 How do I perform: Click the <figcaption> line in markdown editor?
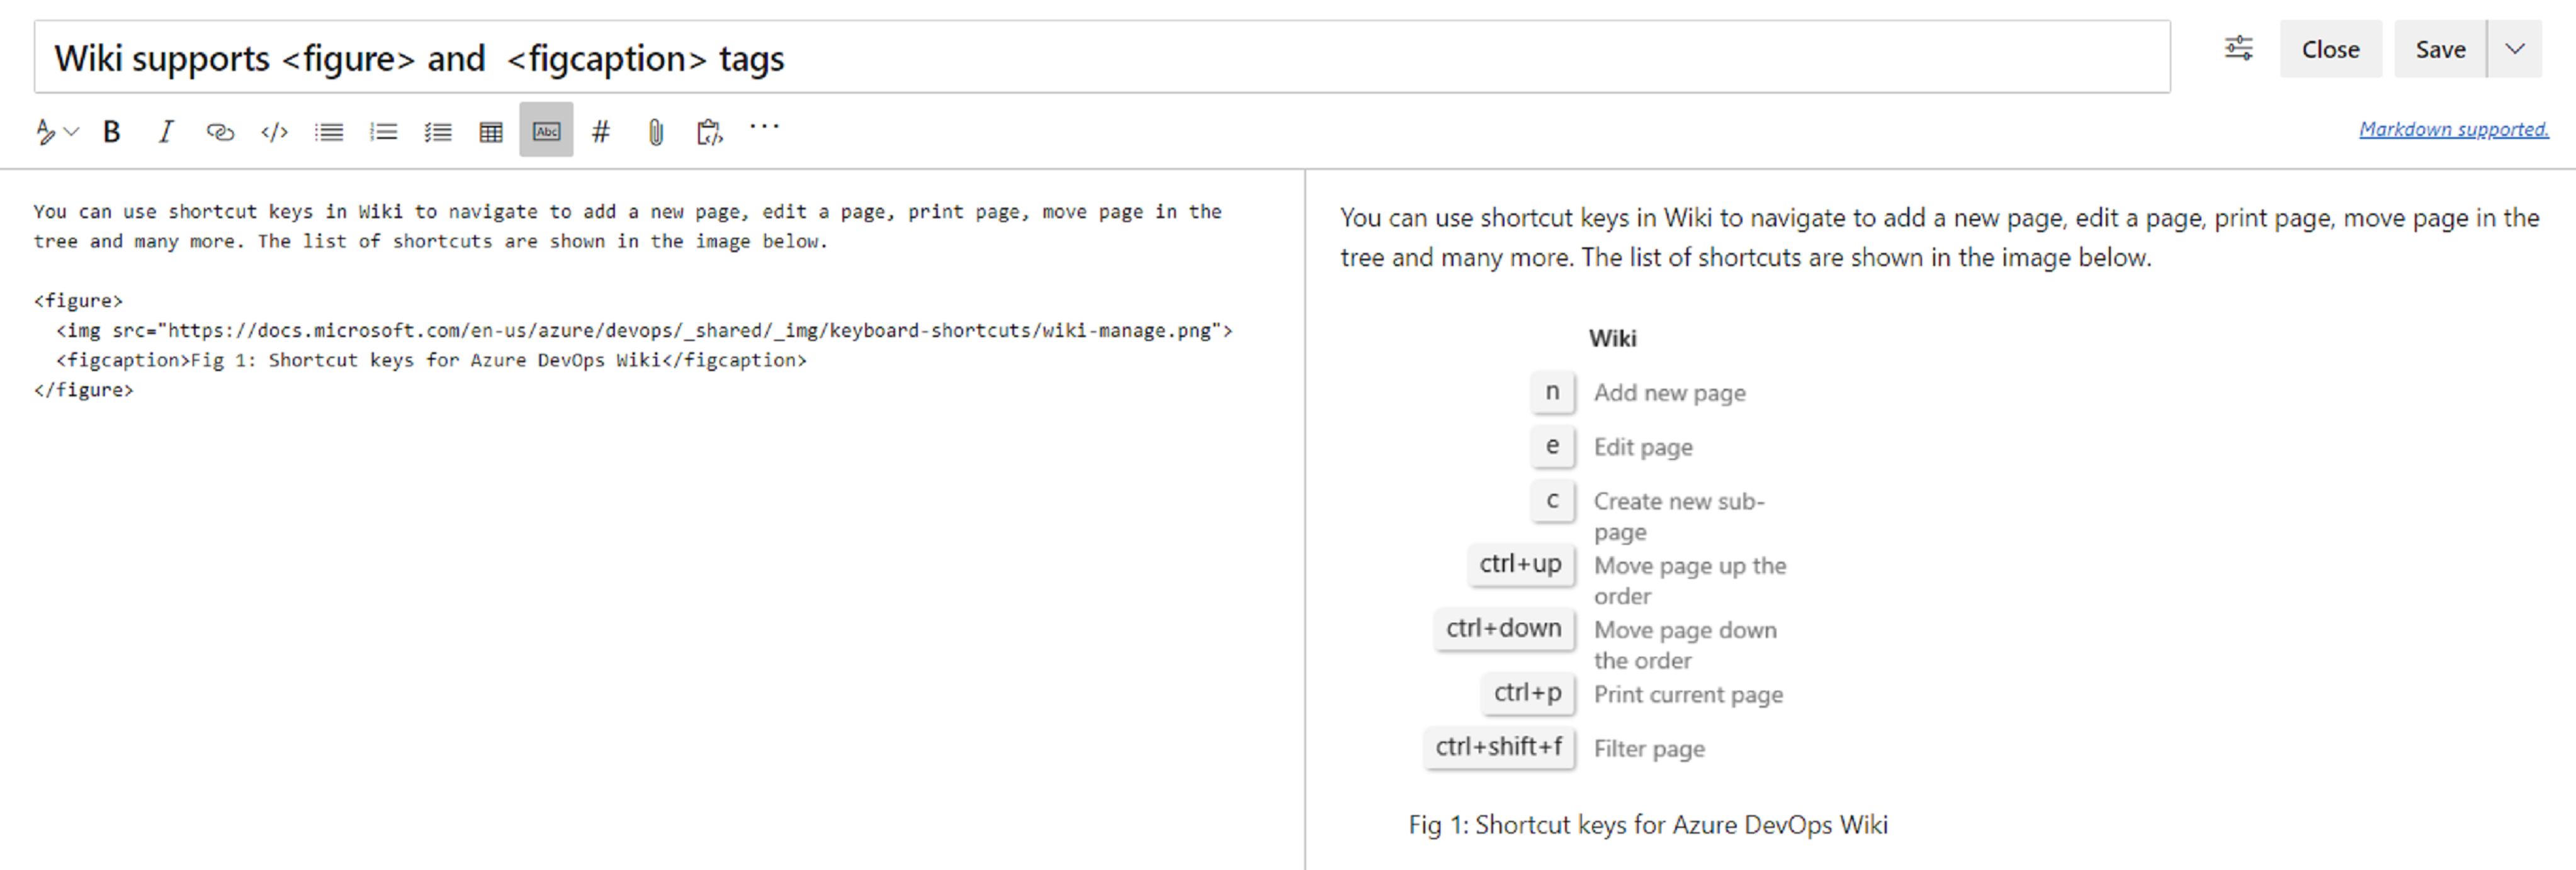tap(431, 360)
